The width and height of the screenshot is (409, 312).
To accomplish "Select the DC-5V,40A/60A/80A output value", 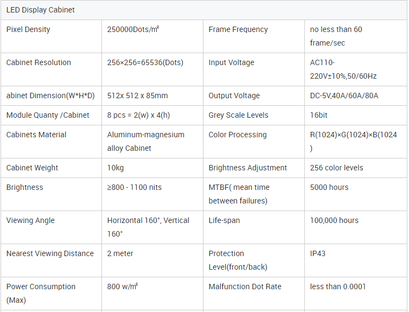I will click(x=344, y=95).
